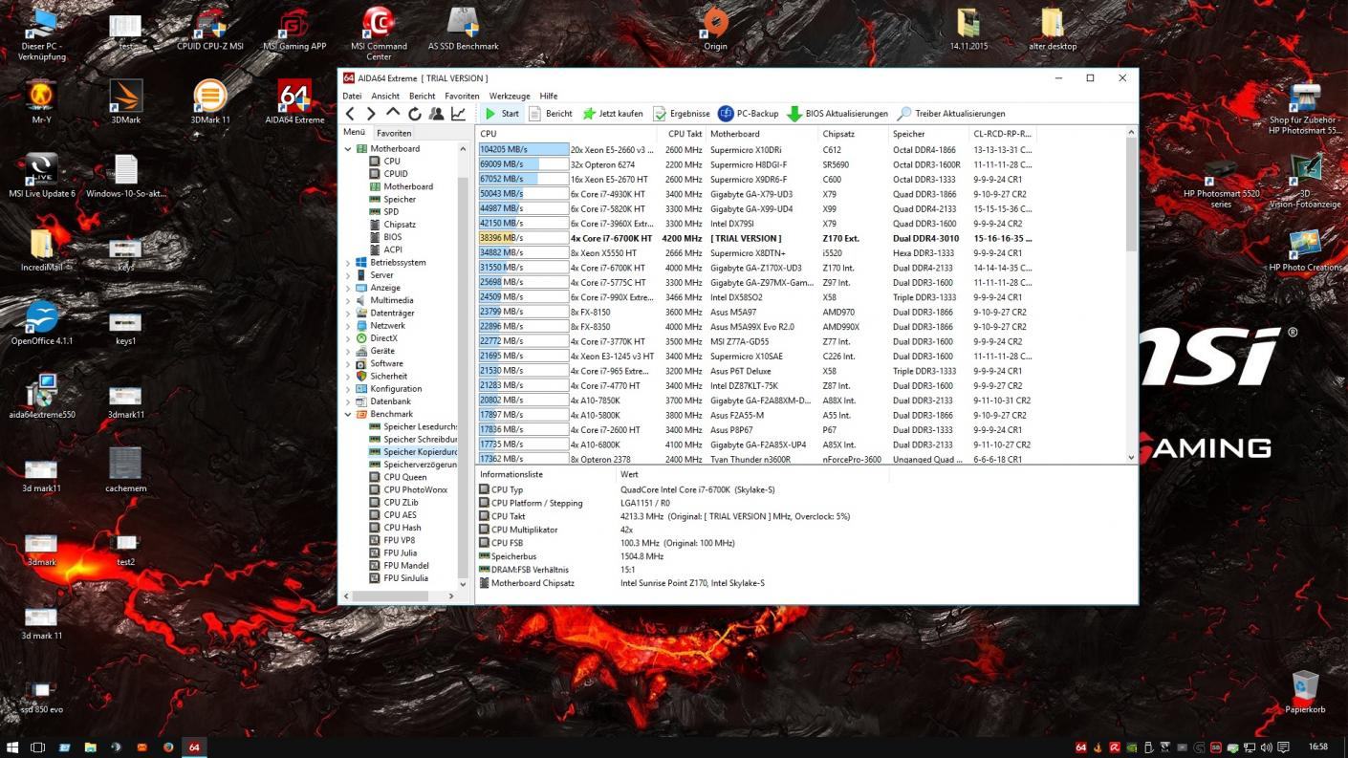1348x758 pixels.
Task: Select CPU Queen benchmark in tree
Action: (405, 477)
